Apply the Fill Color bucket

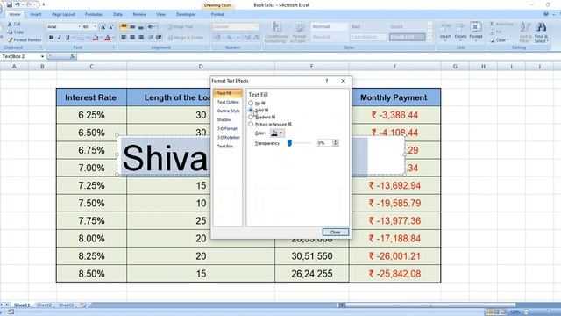(96, 38)
